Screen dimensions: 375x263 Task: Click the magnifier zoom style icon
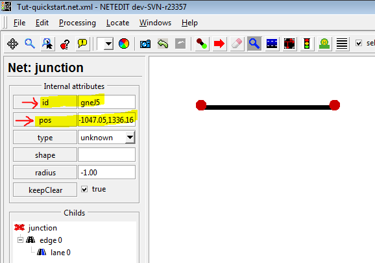(30, 44)
